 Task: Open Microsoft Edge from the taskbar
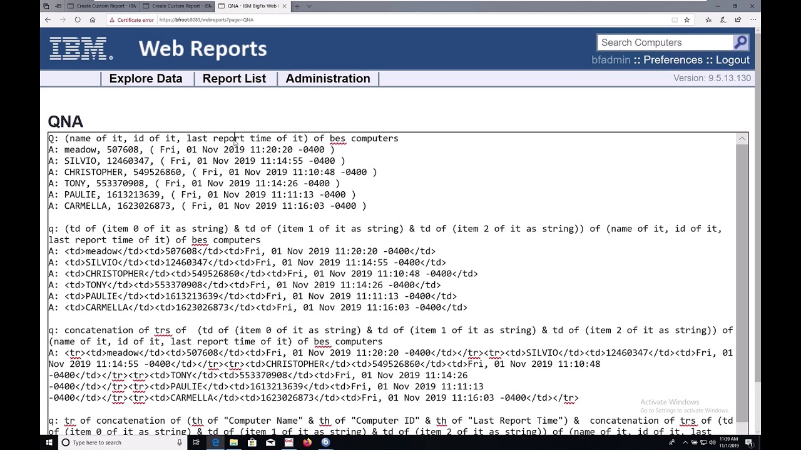pos(215,442)
